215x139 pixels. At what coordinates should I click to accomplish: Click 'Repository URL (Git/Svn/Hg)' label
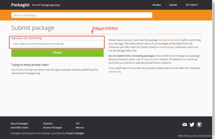[26, 38]
